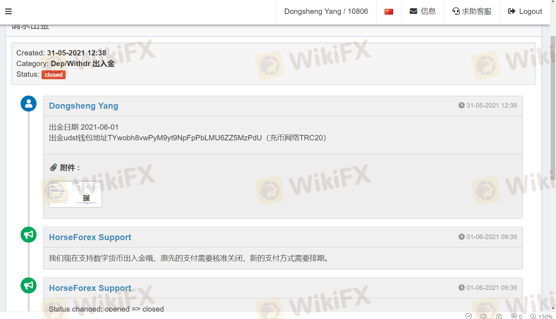Screen dimensions: 556x319
Task: Toggle the browser sound speaker icon
Action: coord(484,316)
